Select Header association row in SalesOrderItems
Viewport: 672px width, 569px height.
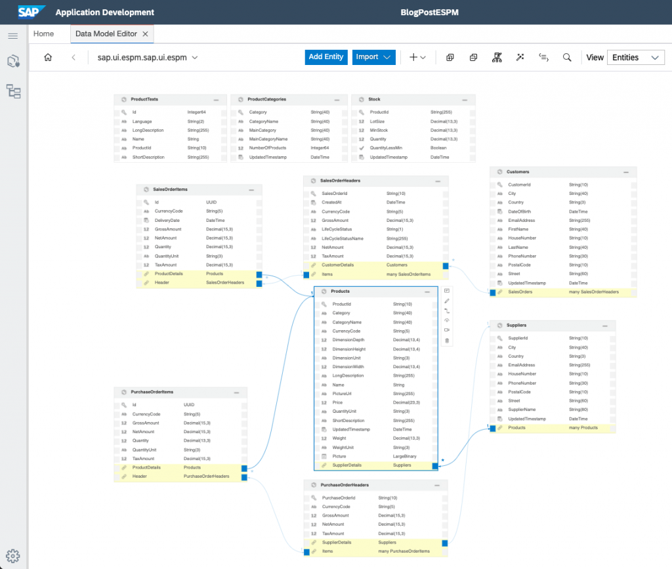199,283
